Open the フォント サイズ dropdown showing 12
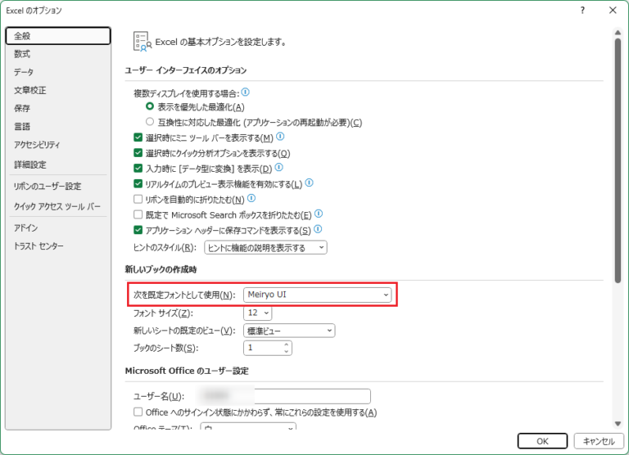Viewport: 629px width, 455px height. [x=257, y=313]
